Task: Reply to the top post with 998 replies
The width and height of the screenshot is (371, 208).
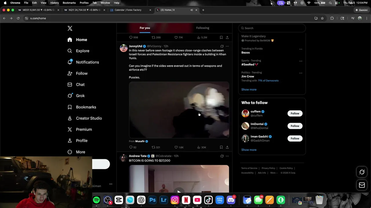Action: point(133,38)
